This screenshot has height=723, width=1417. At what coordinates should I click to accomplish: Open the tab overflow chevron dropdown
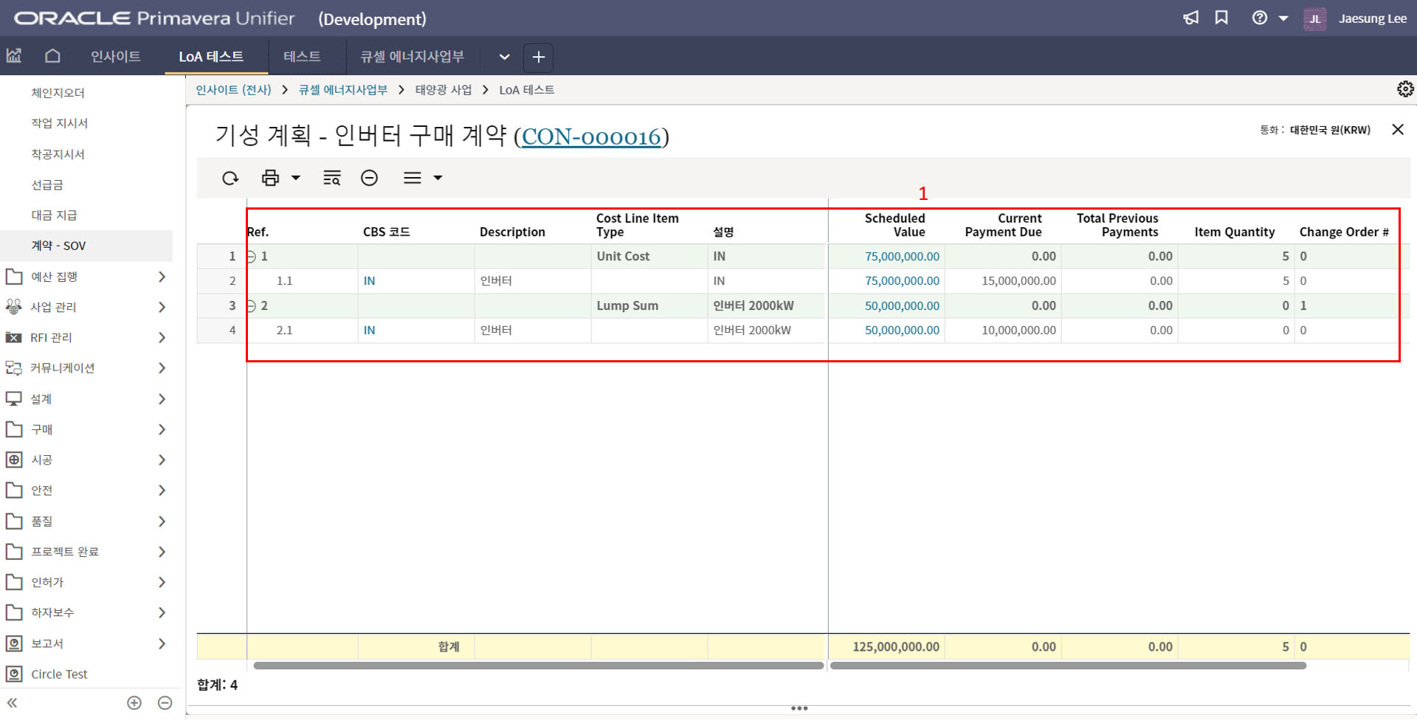[x=504, y=57]
